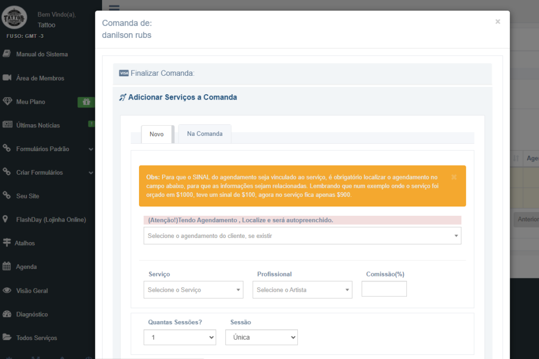Click the Comissão(%) input field
This screenshot has width=539, height=359.
pyautogui.click(x=384, y=289)
